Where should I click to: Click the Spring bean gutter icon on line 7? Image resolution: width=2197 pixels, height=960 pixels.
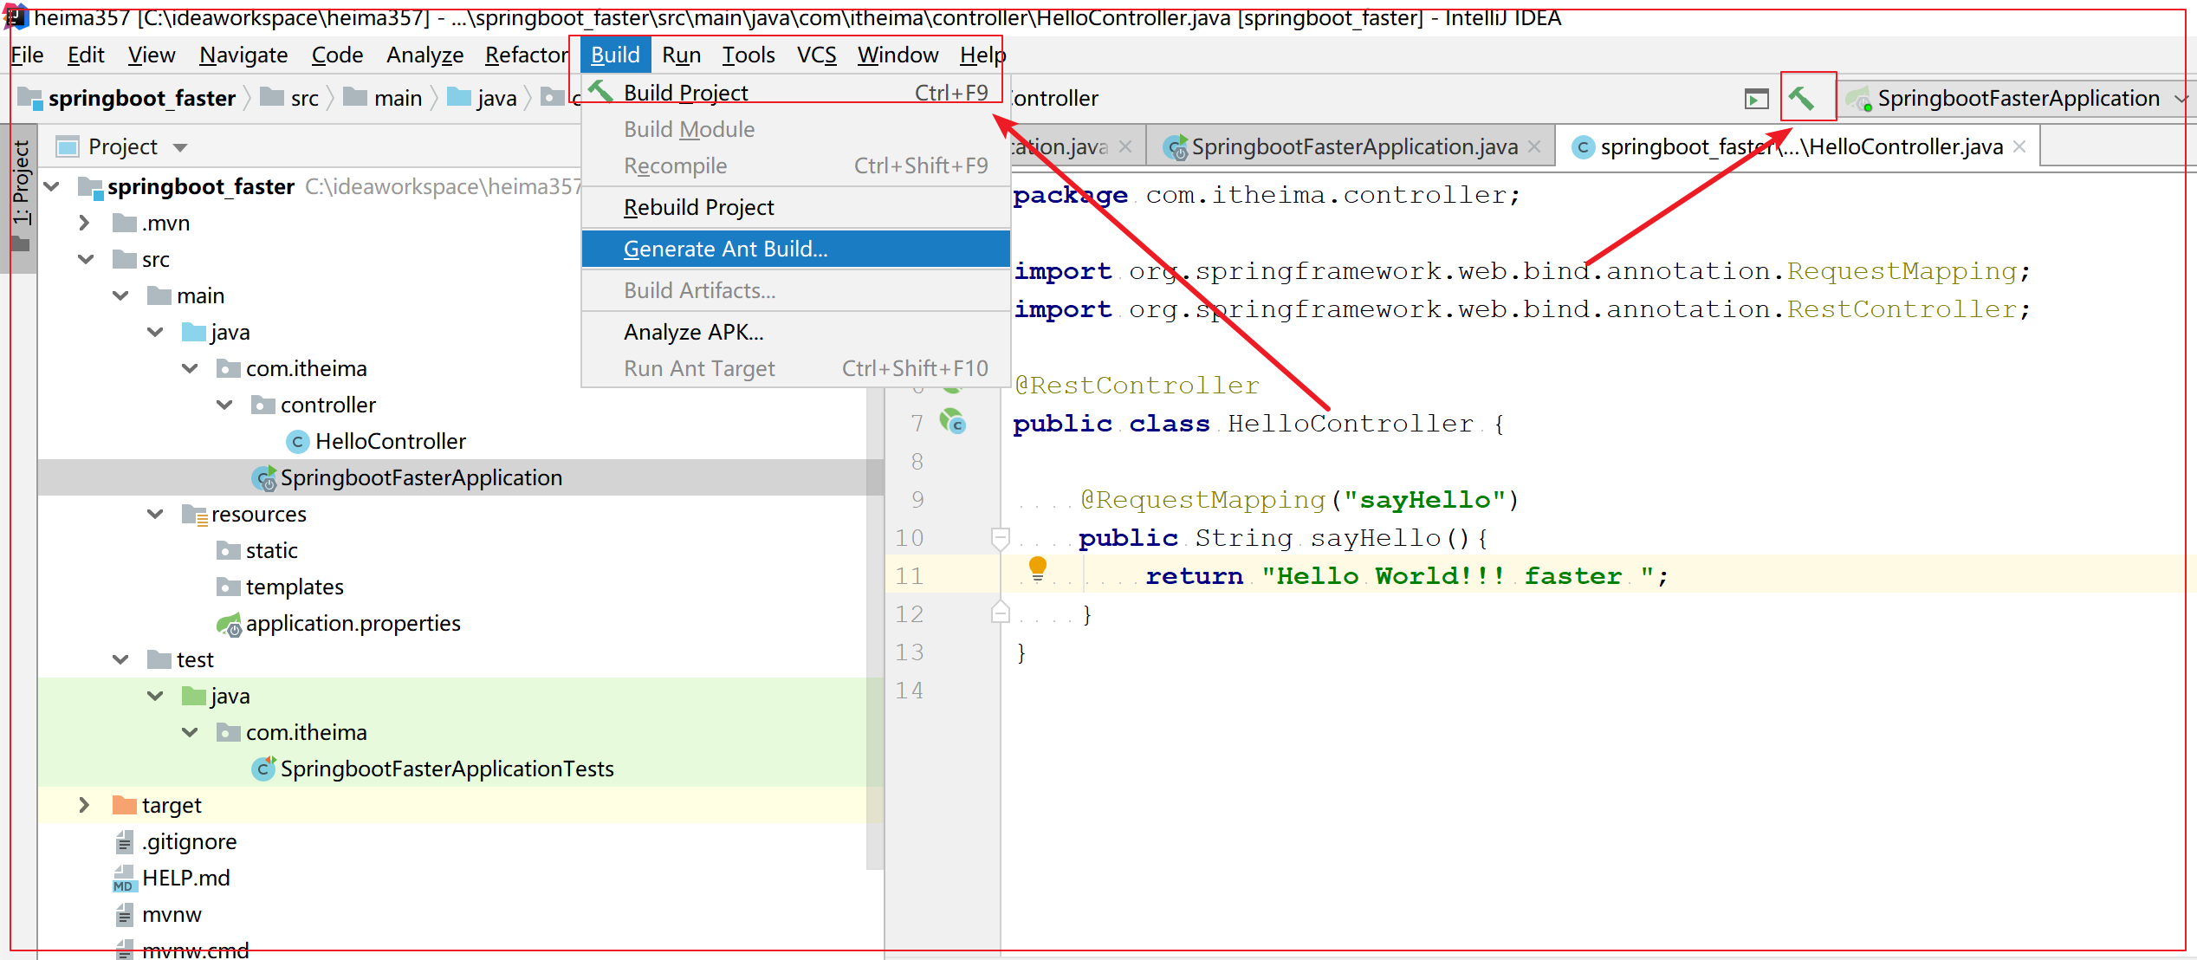953,422
